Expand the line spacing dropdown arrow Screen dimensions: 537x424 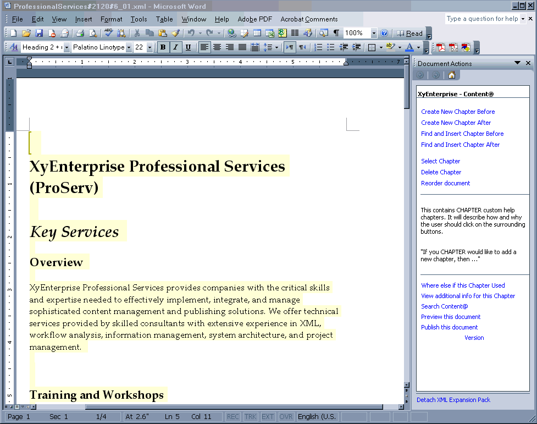276,47
